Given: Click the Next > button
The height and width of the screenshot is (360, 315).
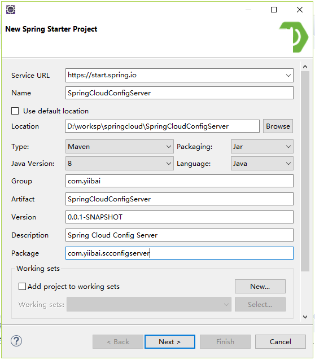Looking at the screenshot, I should [170, 341].
